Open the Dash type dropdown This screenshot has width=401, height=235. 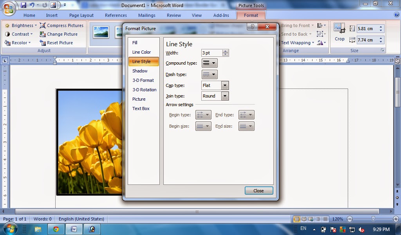(210, 74)
